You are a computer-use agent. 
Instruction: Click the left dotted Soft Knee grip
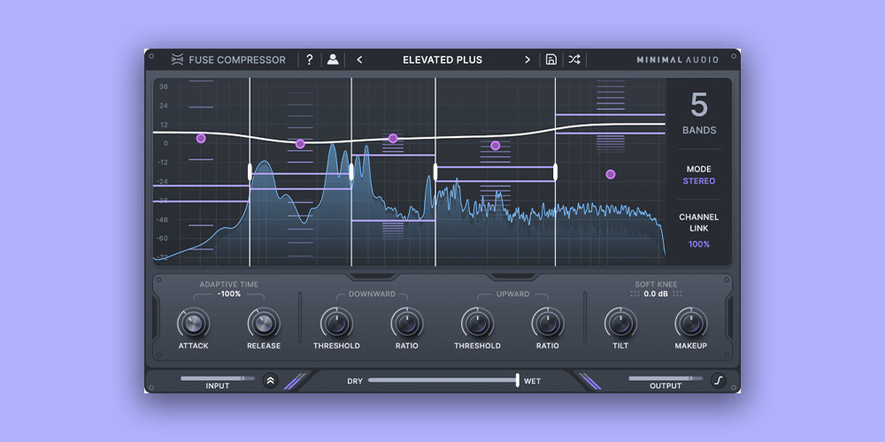coord(635,293)
